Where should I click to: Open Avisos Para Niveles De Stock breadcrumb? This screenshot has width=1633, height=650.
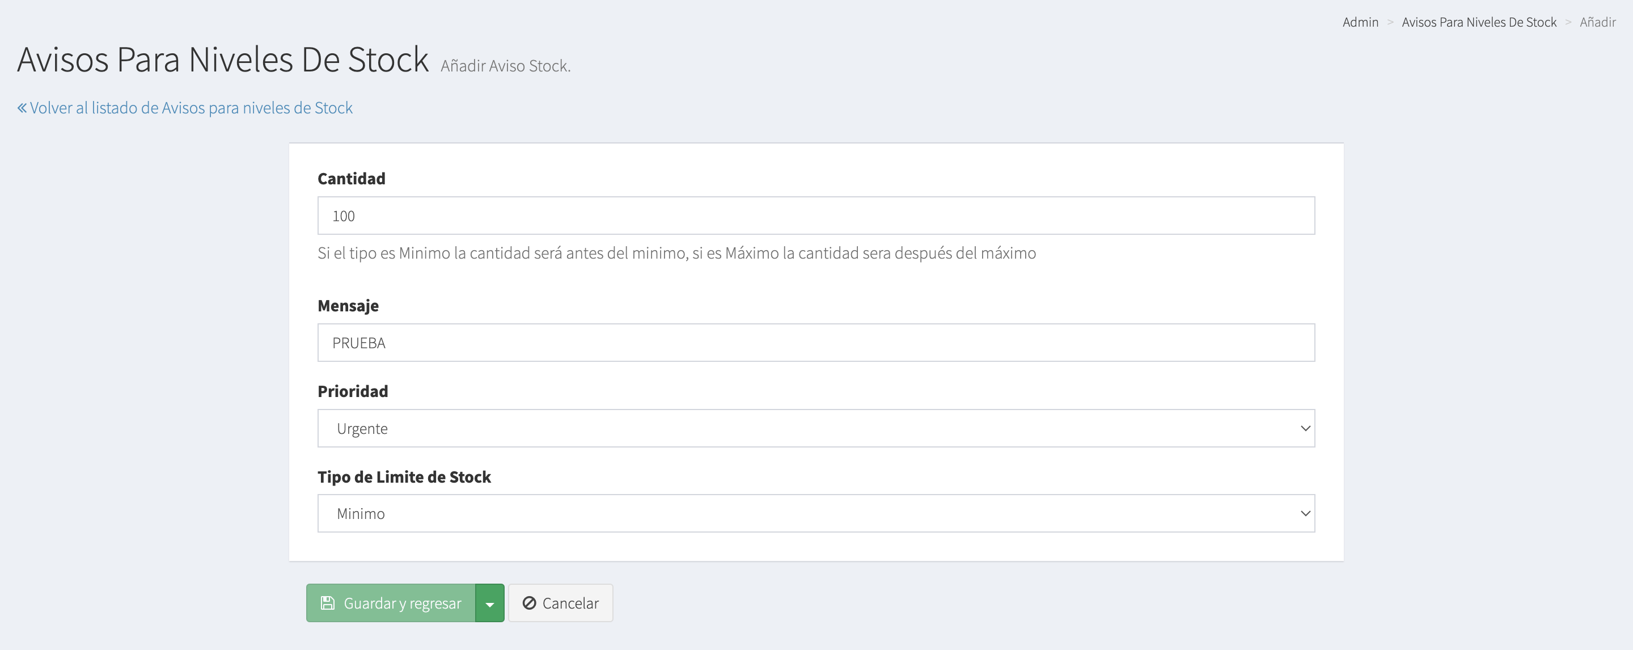click(1478, 22)
